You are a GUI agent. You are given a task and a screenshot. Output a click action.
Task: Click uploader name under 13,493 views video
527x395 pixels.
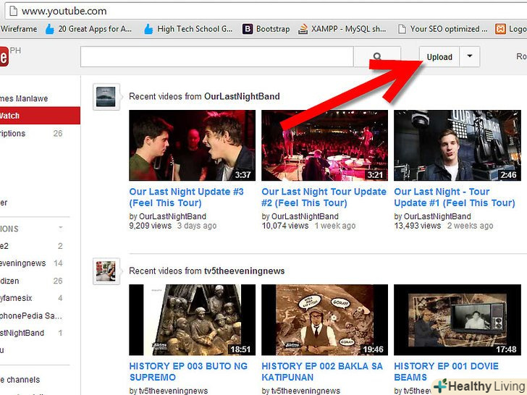tap(437, 216)
